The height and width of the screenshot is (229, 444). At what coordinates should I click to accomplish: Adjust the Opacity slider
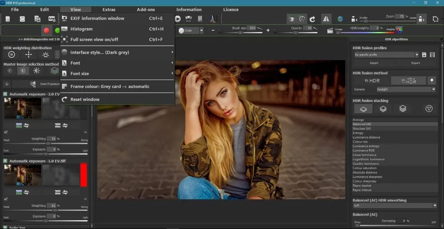point(295,33)
